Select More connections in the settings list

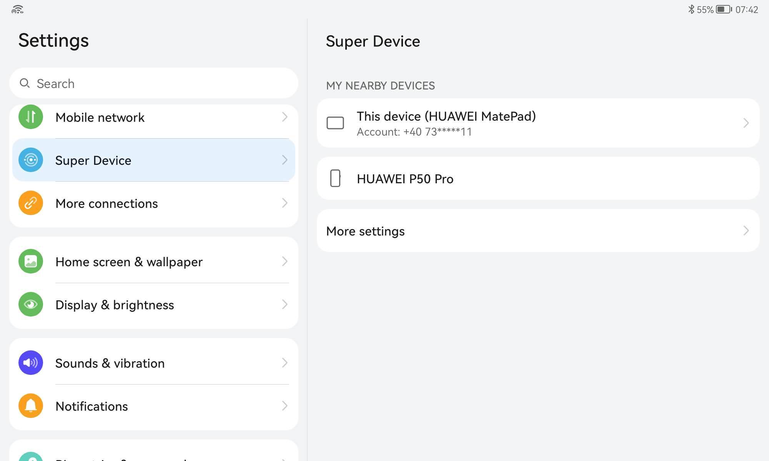107,204
